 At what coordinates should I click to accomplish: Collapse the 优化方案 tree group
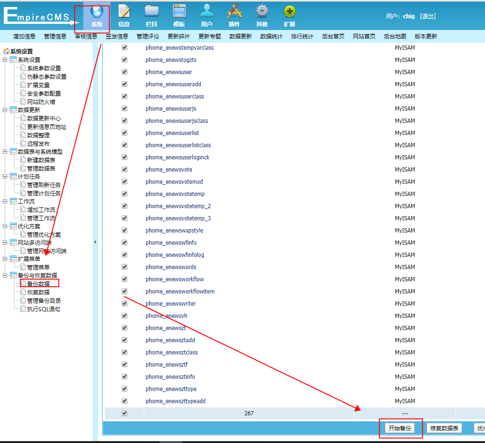5,226
